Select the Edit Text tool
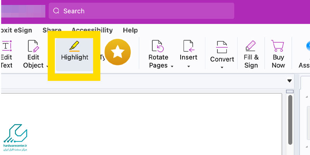The image size is (310, 155). click(7, 54)
